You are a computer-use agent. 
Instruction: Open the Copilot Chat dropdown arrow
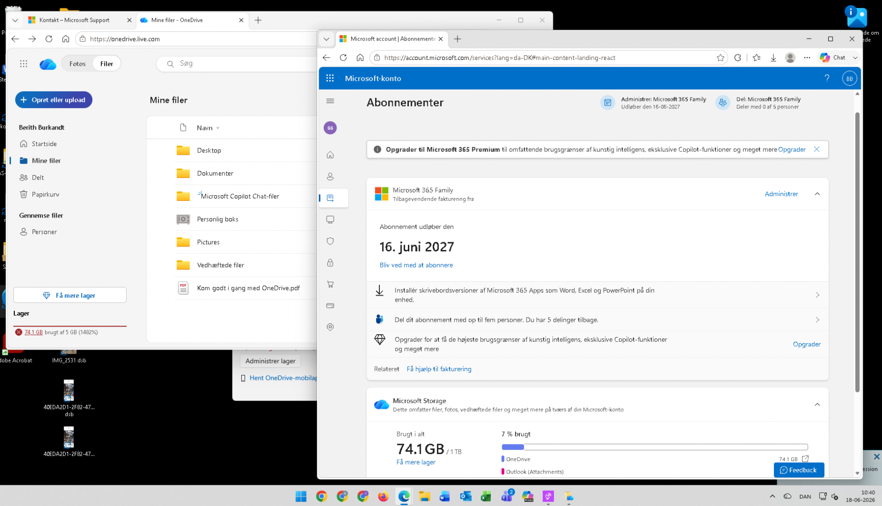855,58
